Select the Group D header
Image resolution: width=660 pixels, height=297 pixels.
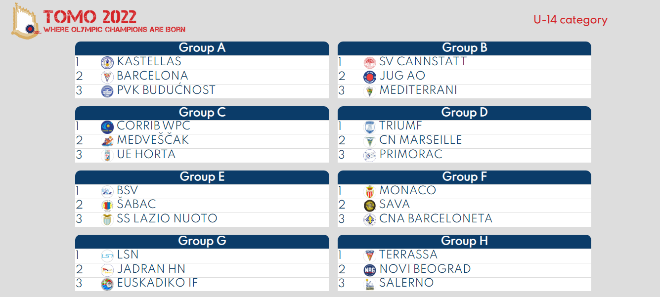tap(464, 113)
